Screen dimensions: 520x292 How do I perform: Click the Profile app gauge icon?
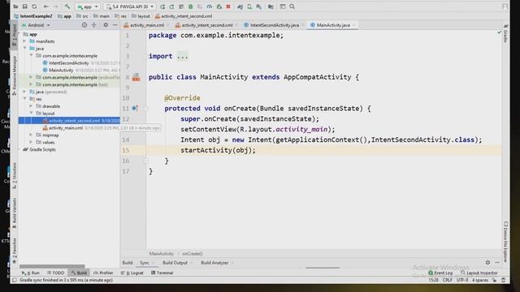click(210, 6)
